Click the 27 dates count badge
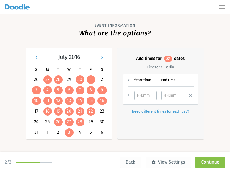The height and width of the screenshot is (173, 230). [x=168, y=59]
